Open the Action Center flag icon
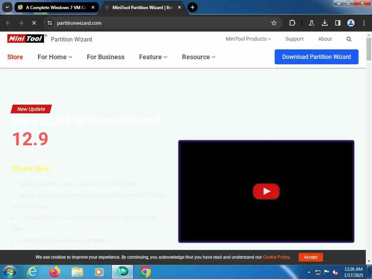This screenshot has height=279, width=372. (x=327, y=272)
